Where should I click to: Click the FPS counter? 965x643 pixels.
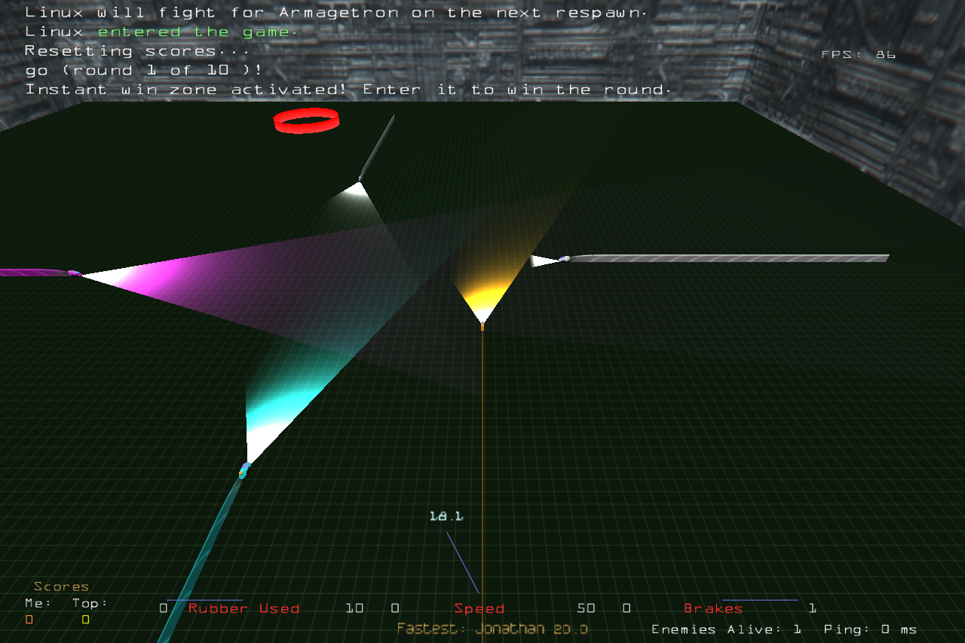(858, 55)
